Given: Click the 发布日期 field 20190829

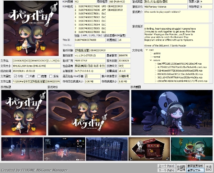Looking at the screenshot, I should click(x=124, y=61).
